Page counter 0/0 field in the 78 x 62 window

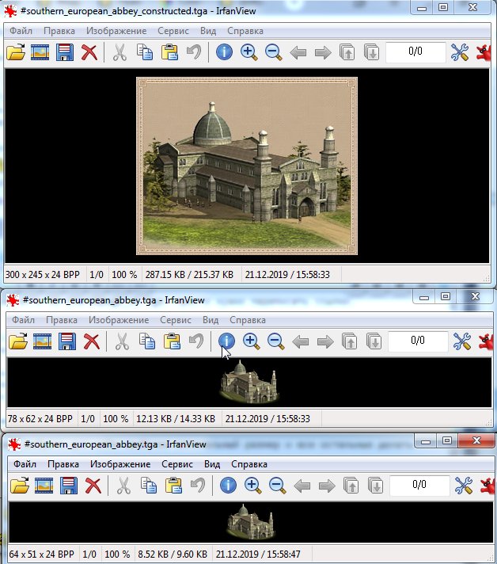418,341
